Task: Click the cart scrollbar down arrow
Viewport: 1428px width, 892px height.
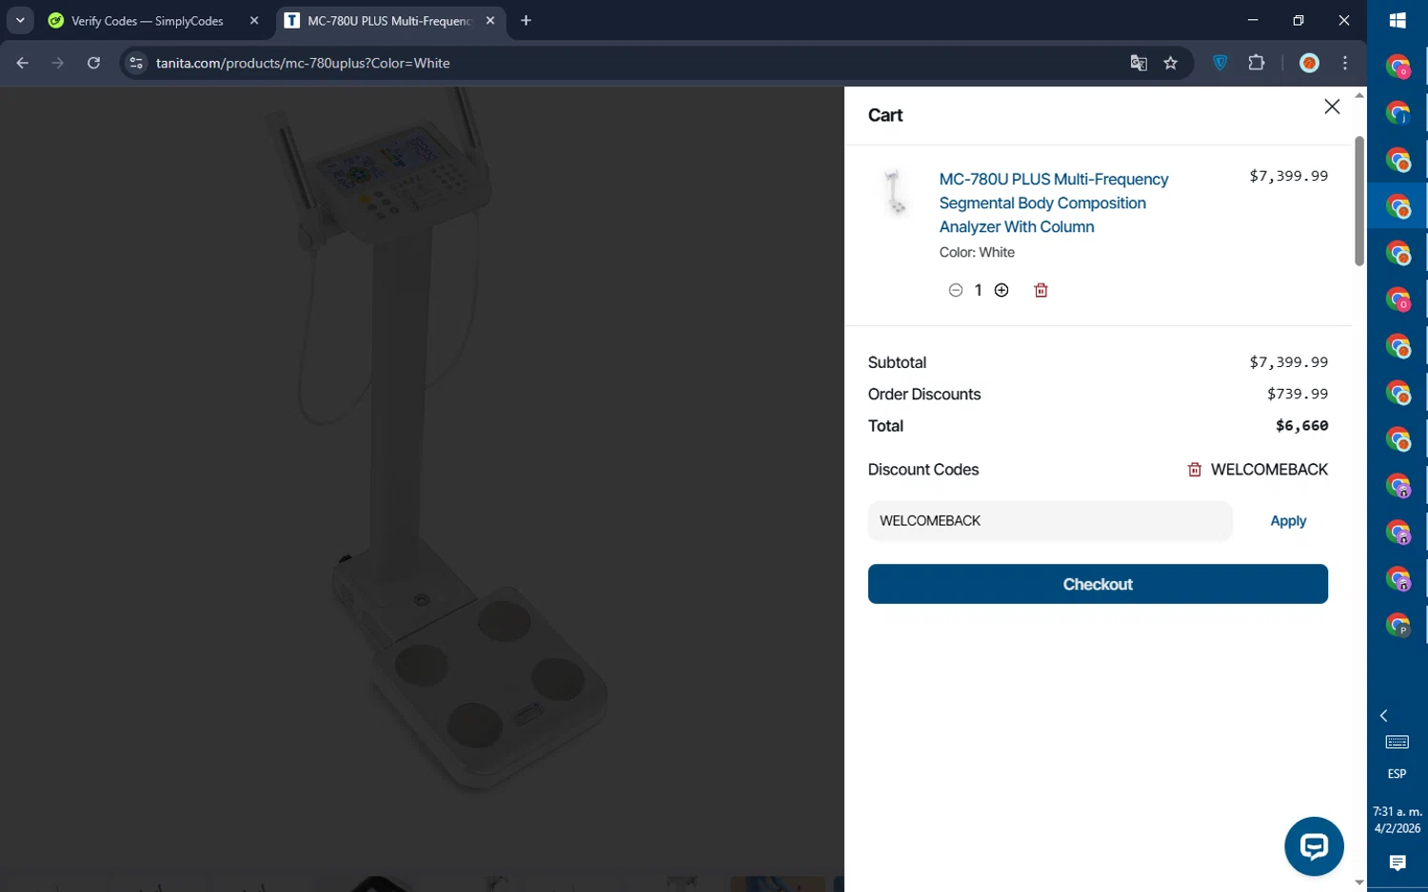Action: 1359,882
